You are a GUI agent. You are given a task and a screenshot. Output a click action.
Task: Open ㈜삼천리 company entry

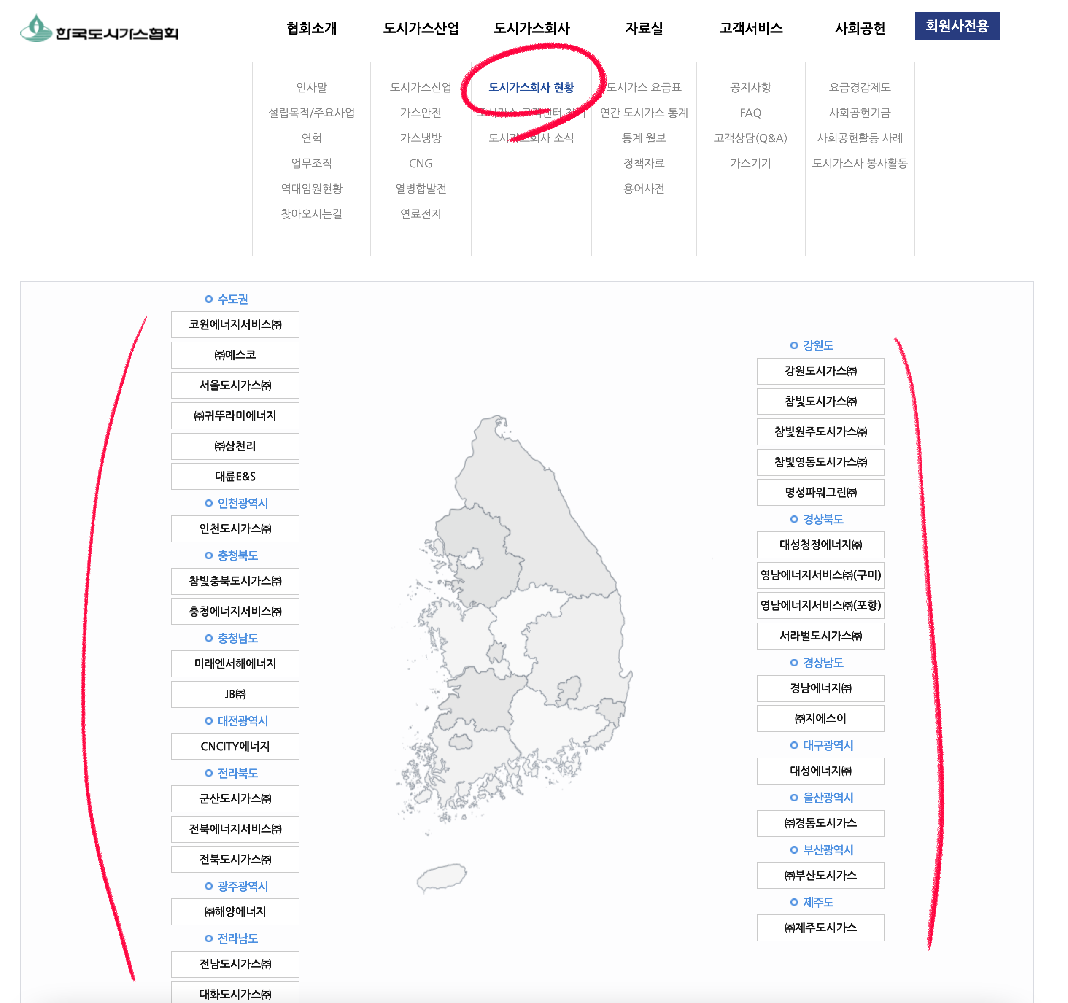tap(235, 446)
